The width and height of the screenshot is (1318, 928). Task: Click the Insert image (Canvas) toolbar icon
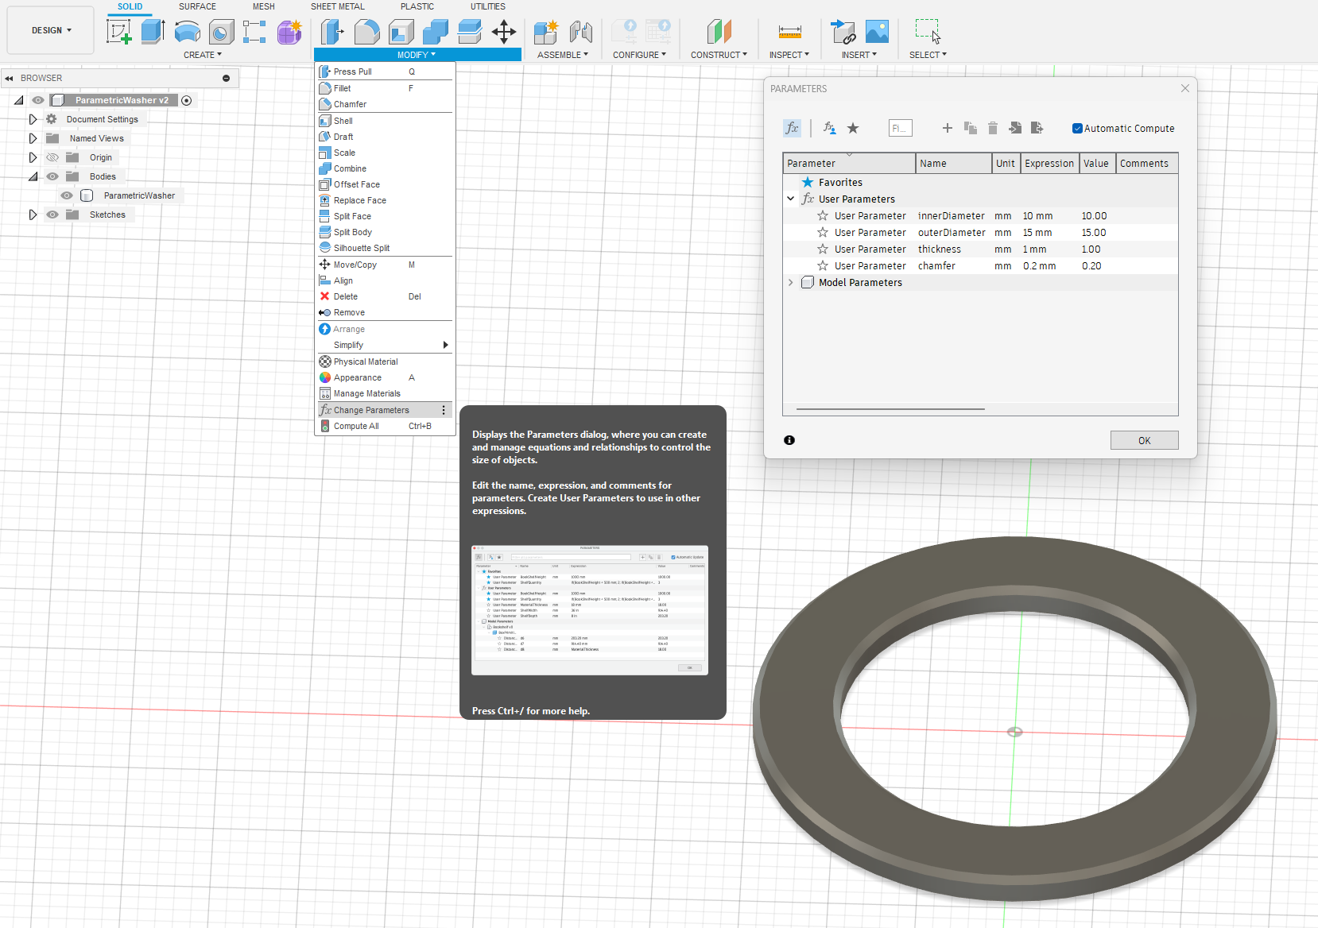click(x=877, y=32)
